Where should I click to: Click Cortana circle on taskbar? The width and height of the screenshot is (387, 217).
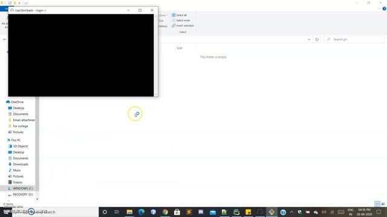[x=105, y=212]
